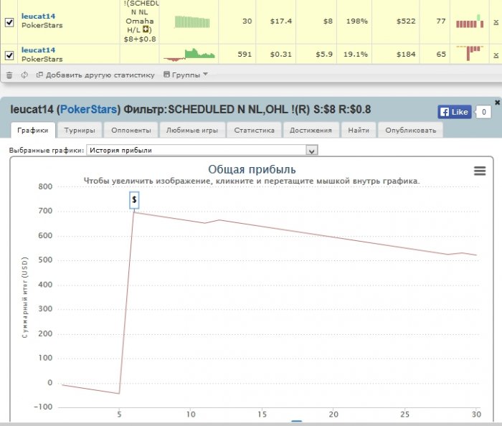This screenshot has height=426, width=502.
Task: Expand the Группы dropdown
Action: coord(186,75)
